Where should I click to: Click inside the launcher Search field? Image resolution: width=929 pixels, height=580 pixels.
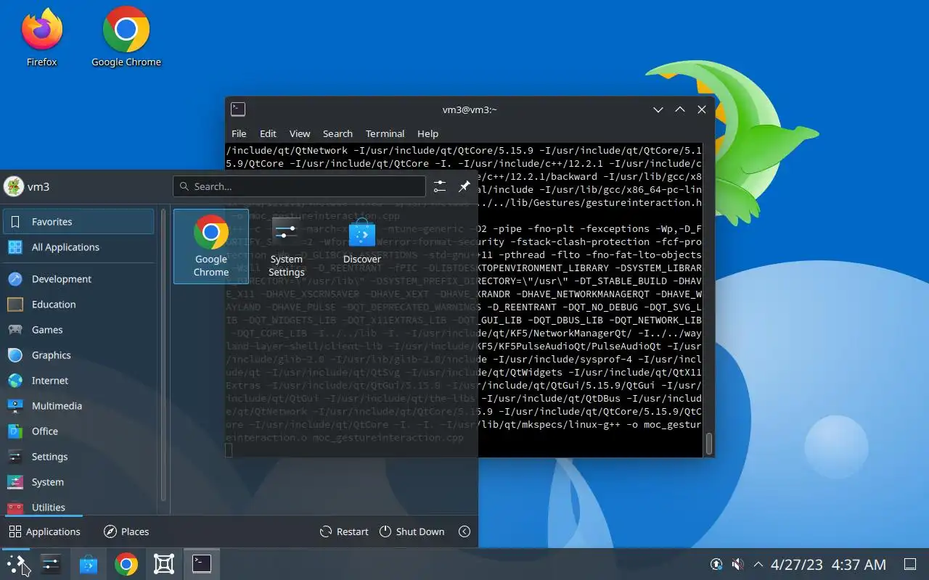299,186
